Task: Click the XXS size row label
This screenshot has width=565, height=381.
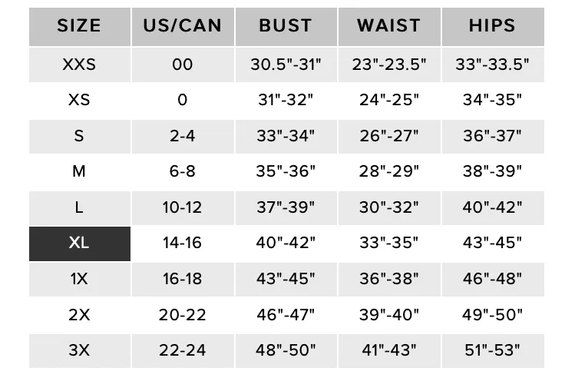Action: (80, 65)
